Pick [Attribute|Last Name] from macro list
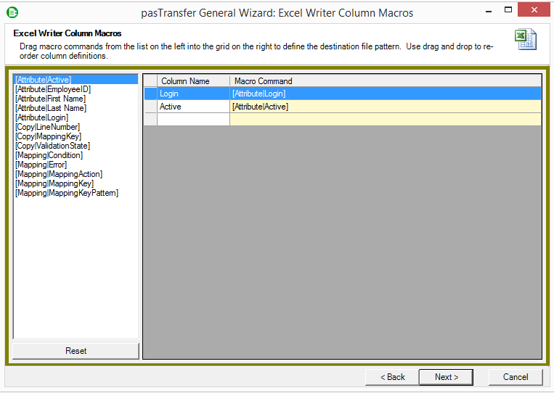 click(x=50, y=108)
